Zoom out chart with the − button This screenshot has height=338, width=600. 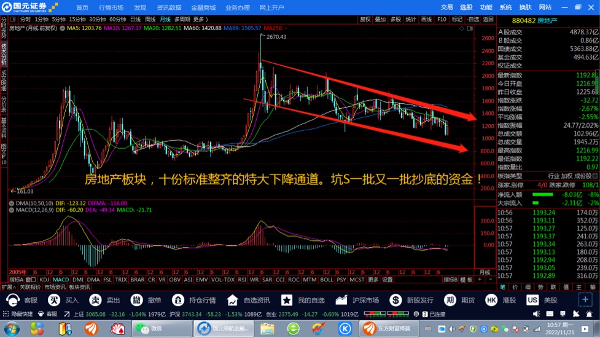tap(490, 280)
